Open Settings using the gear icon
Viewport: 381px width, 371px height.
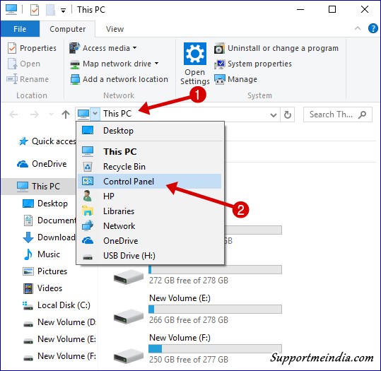195,54
